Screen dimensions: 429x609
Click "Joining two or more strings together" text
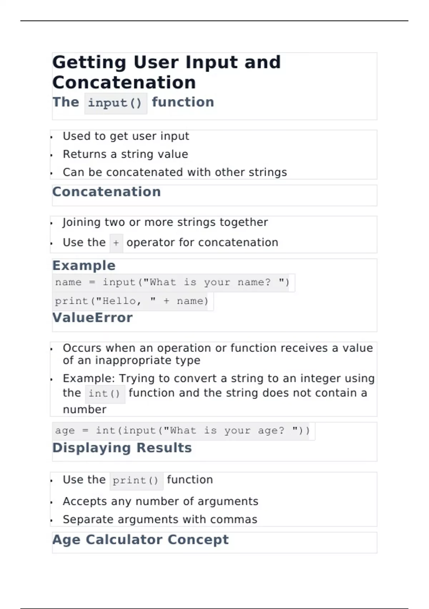[x=165, y=222]
